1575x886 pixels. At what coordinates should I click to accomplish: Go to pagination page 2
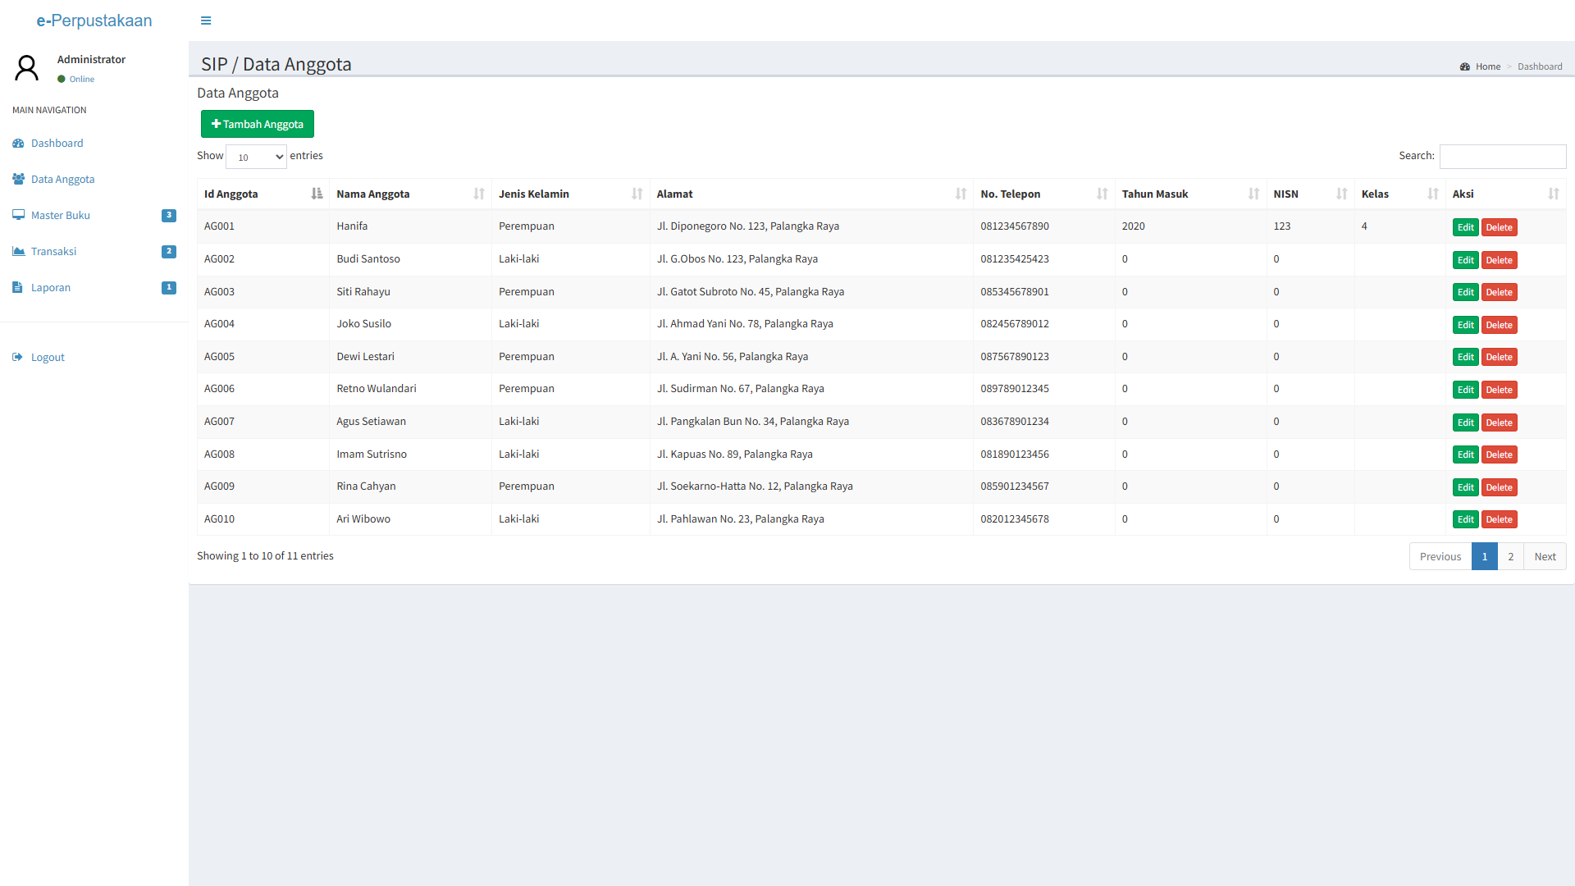point(1510,556)
